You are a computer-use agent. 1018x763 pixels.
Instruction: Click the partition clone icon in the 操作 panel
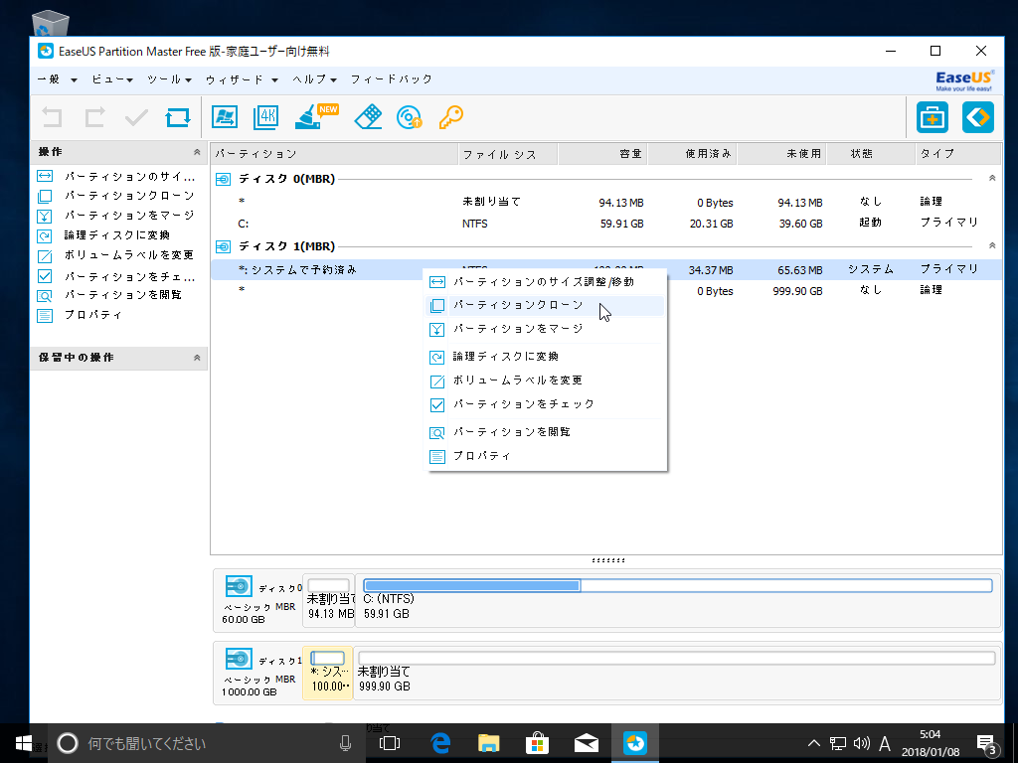[45, 196]
